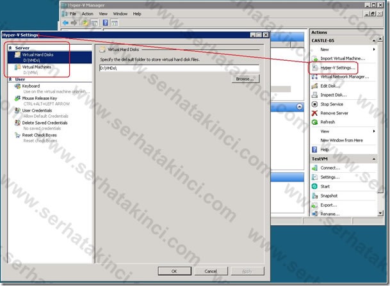Open the Action menu in Hyper-V Manager
Viewport: 390px width, 286px height.
click(x=88, y=14)
